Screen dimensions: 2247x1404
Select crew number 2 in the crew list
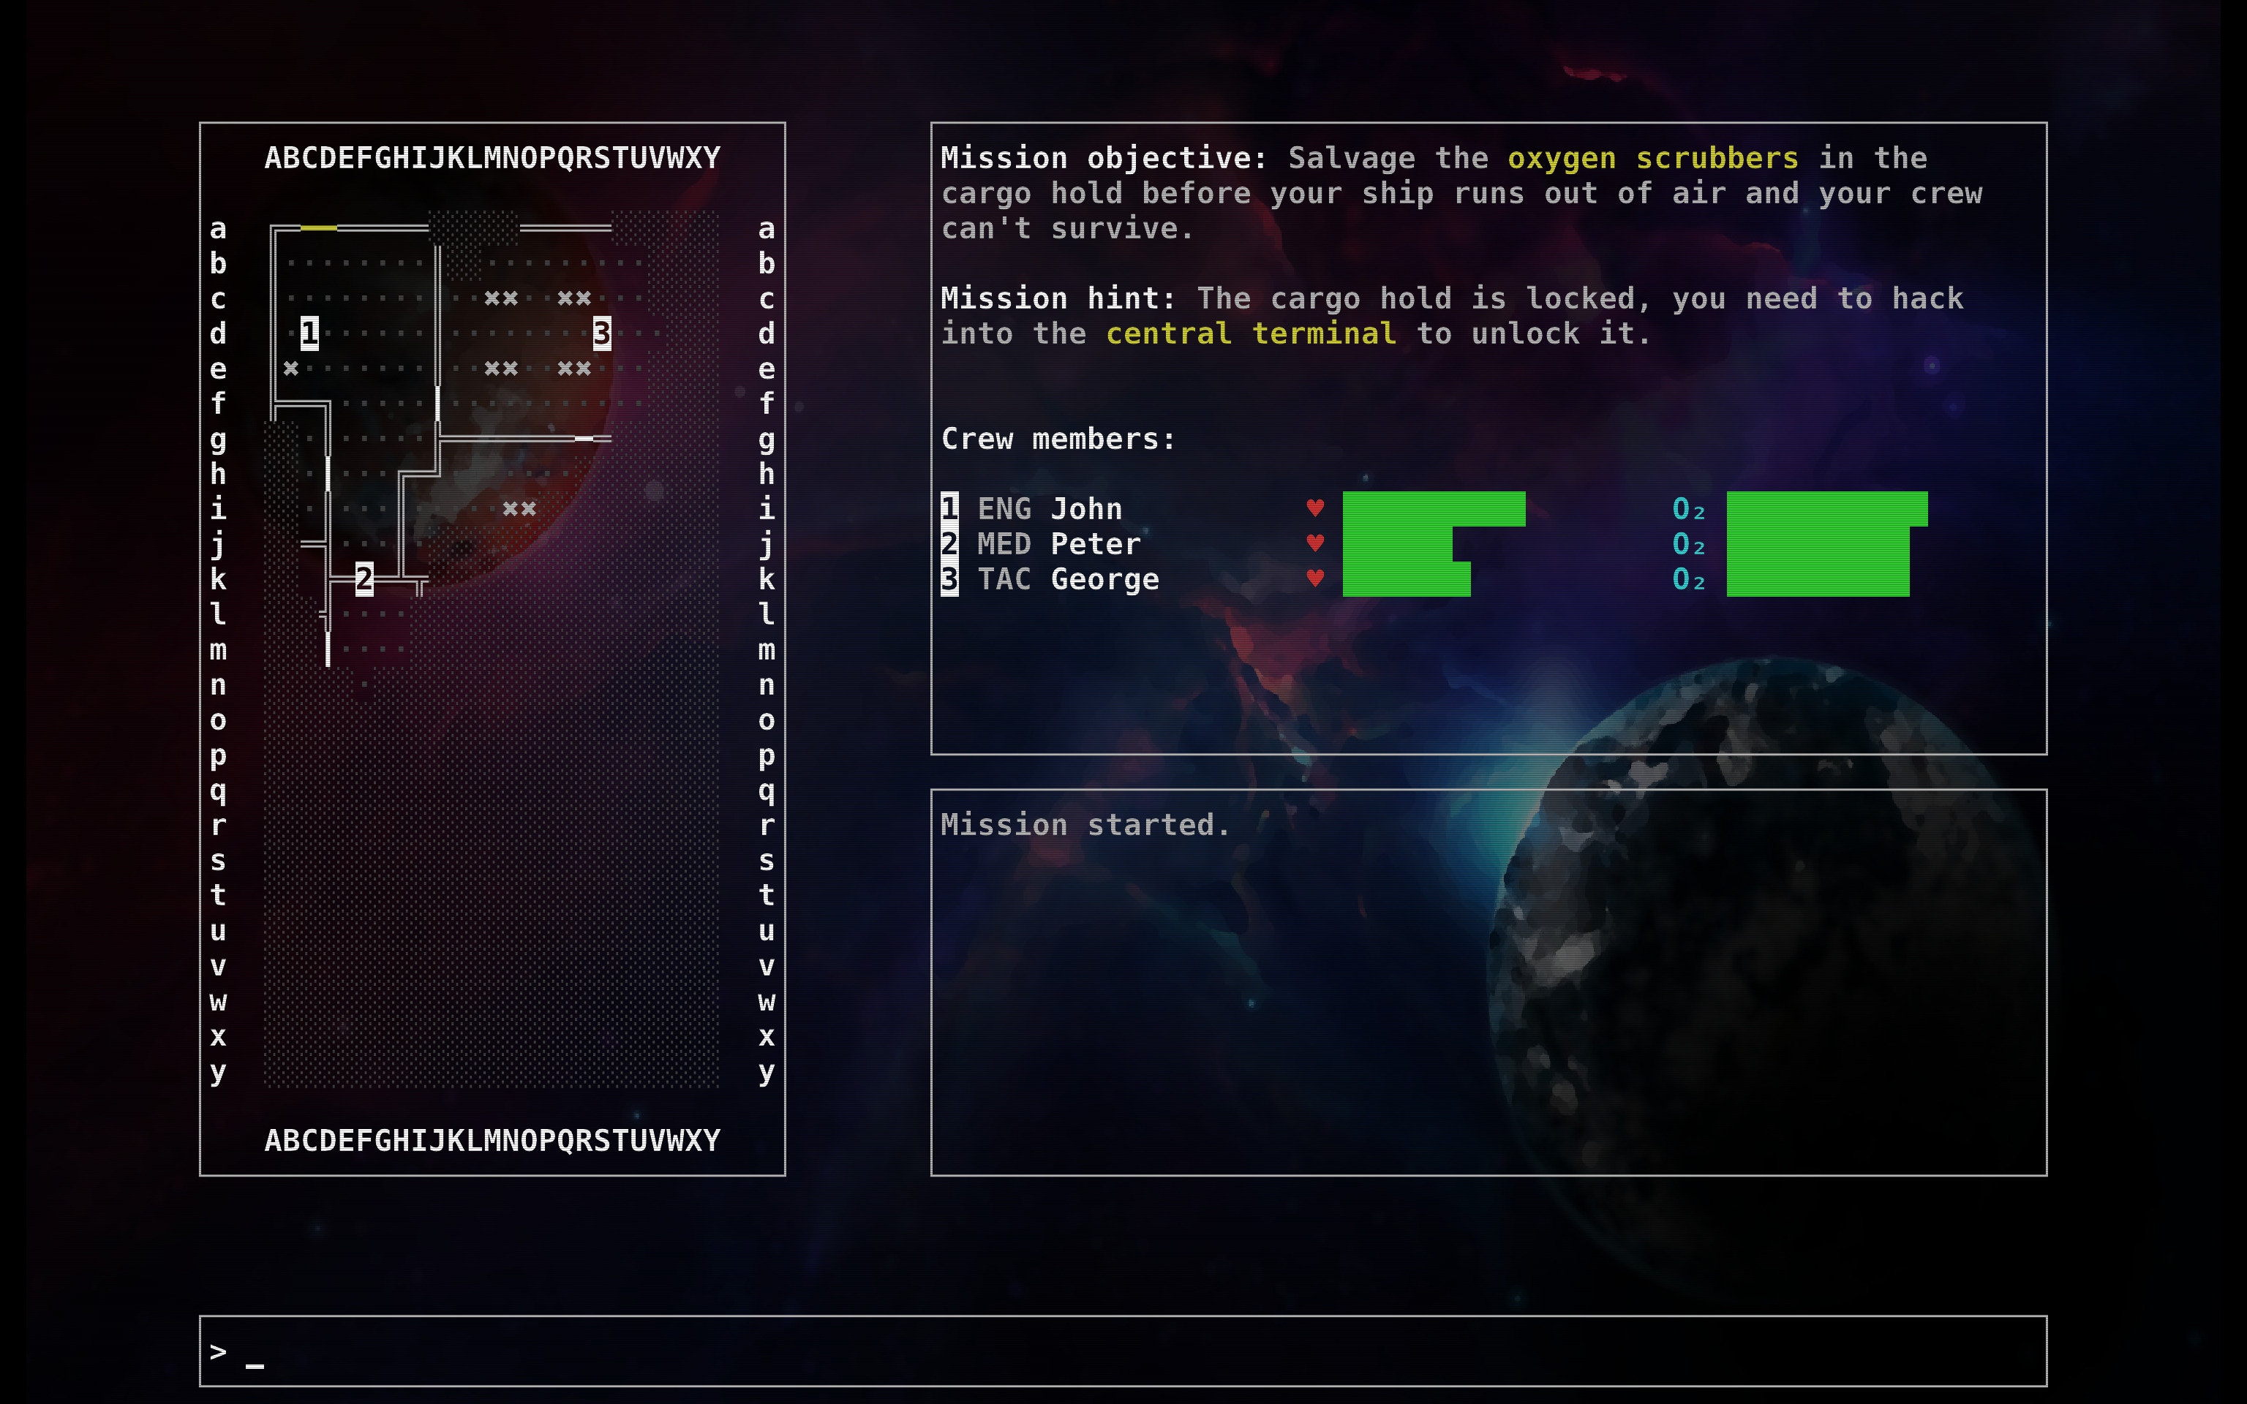point(949,543)
